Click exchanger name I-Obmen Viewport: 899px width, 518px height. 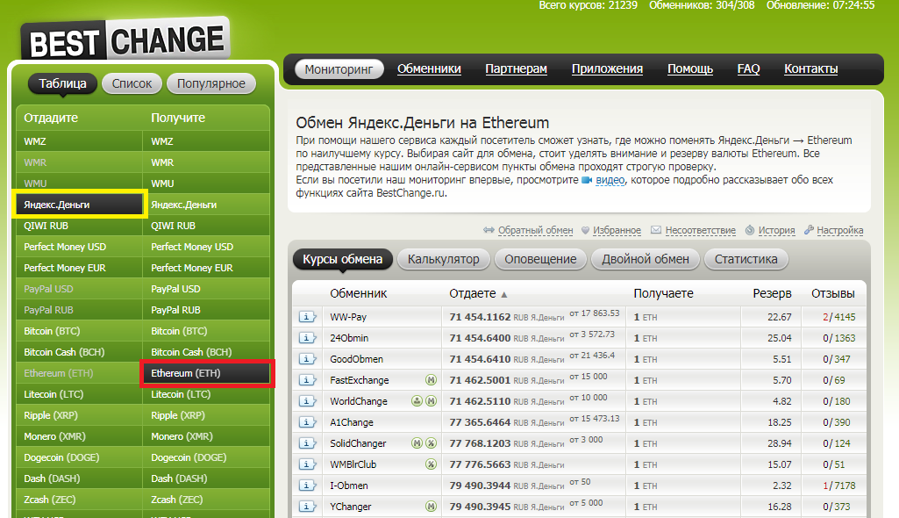[x=348, y=486]
